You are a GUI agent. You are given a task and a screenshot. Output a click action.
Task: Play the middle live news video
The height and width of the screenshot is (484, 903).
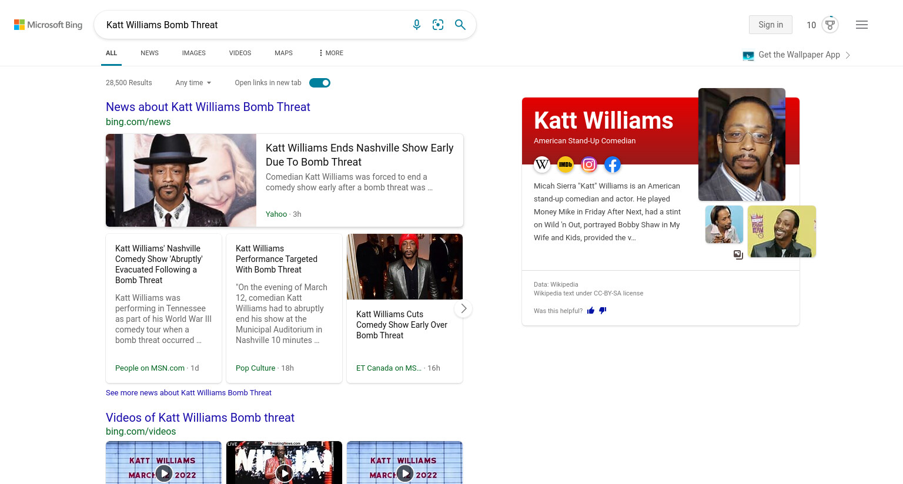284,473
